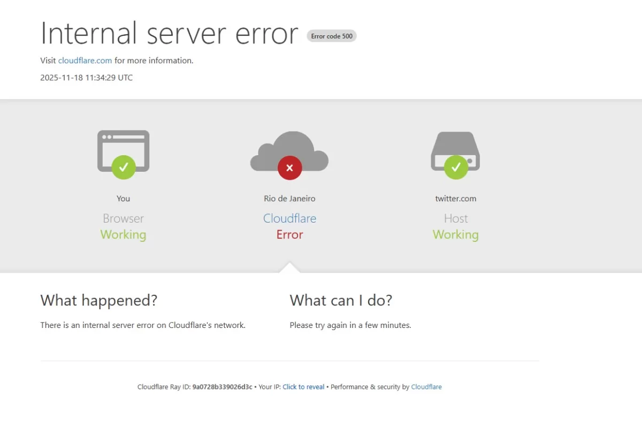Click the green checkmark on the browser icon

[x=123, y=167]
